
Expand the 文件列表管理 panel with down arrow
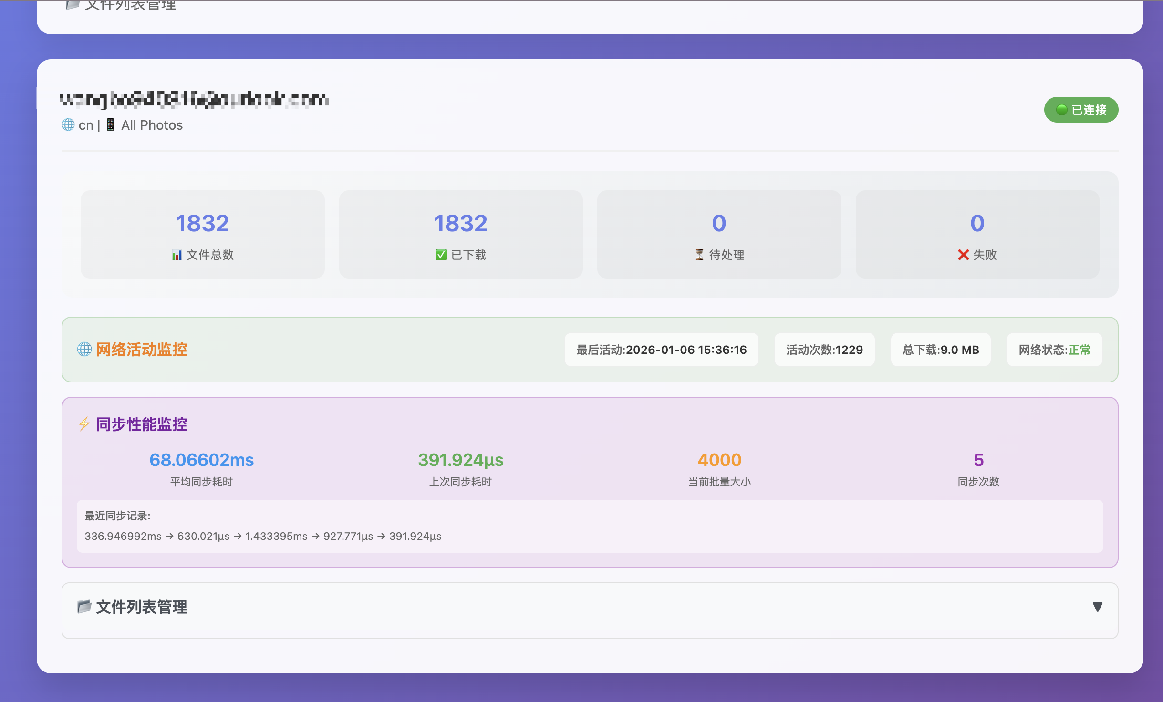tap(1097, 607)
